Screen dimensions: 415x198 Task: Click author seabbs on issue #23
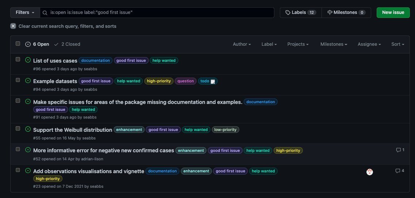coord(96,186)
